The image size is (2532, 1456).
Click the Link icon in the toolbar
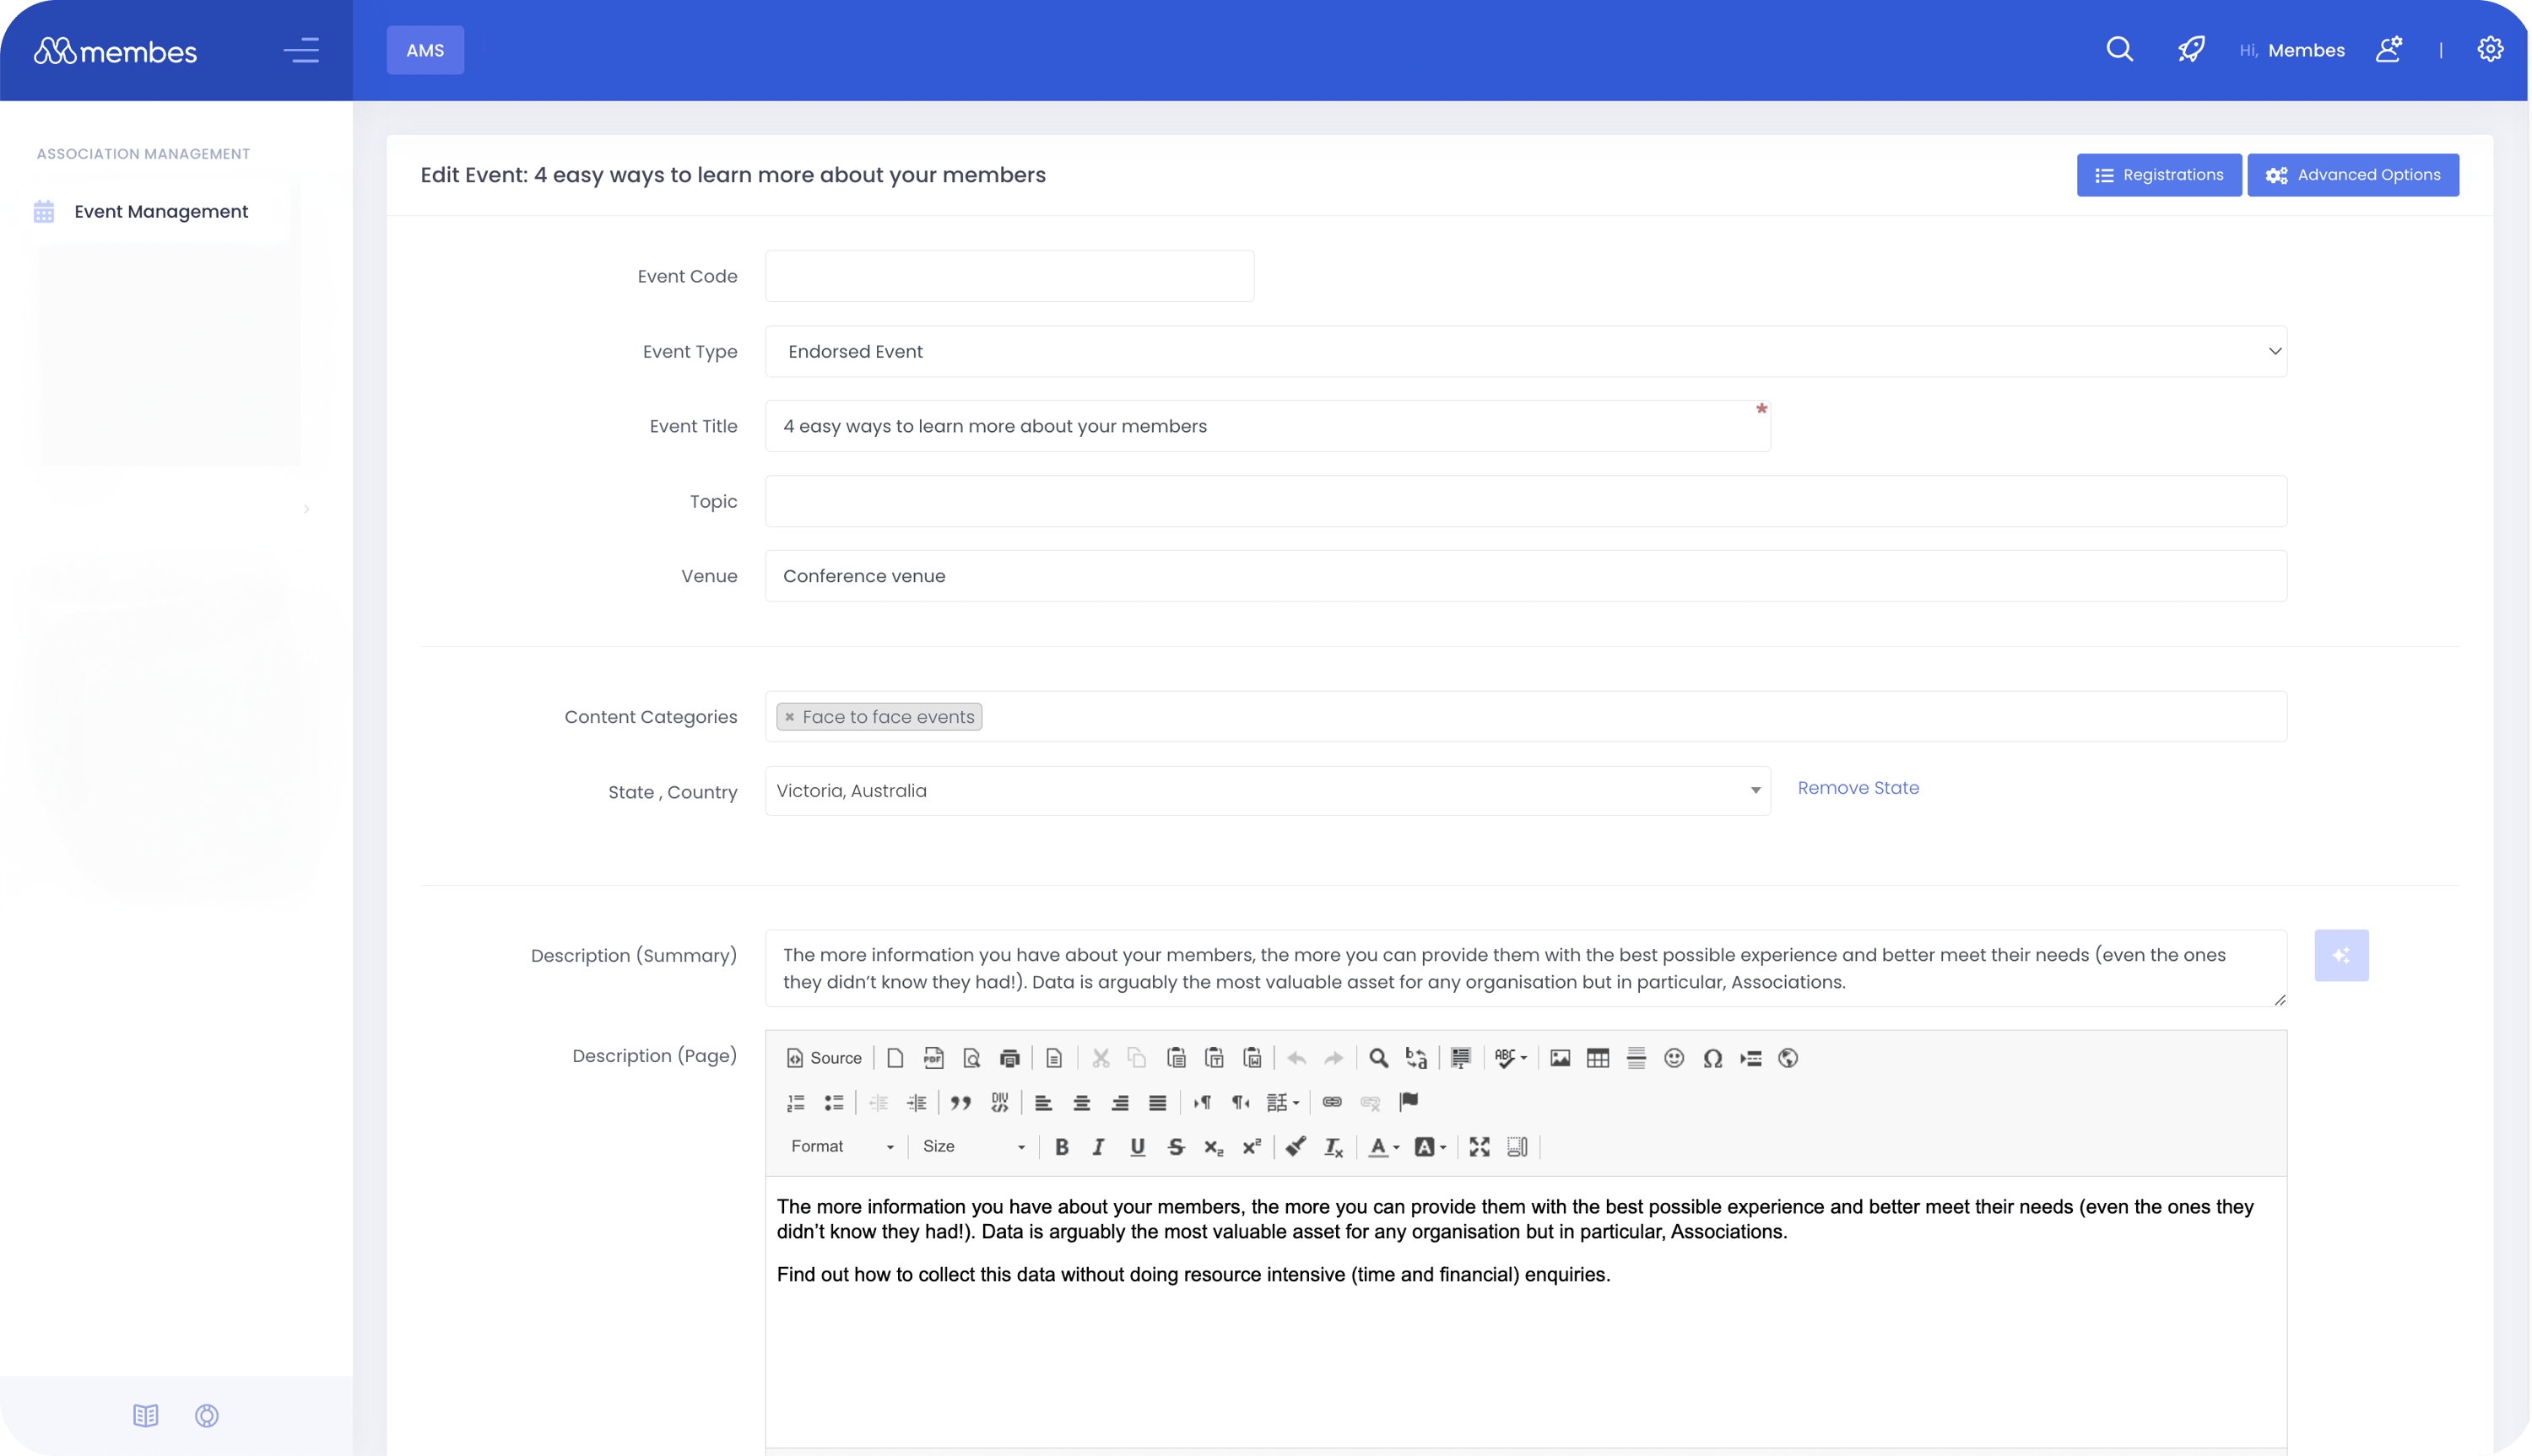(x=1332, y=1103)
